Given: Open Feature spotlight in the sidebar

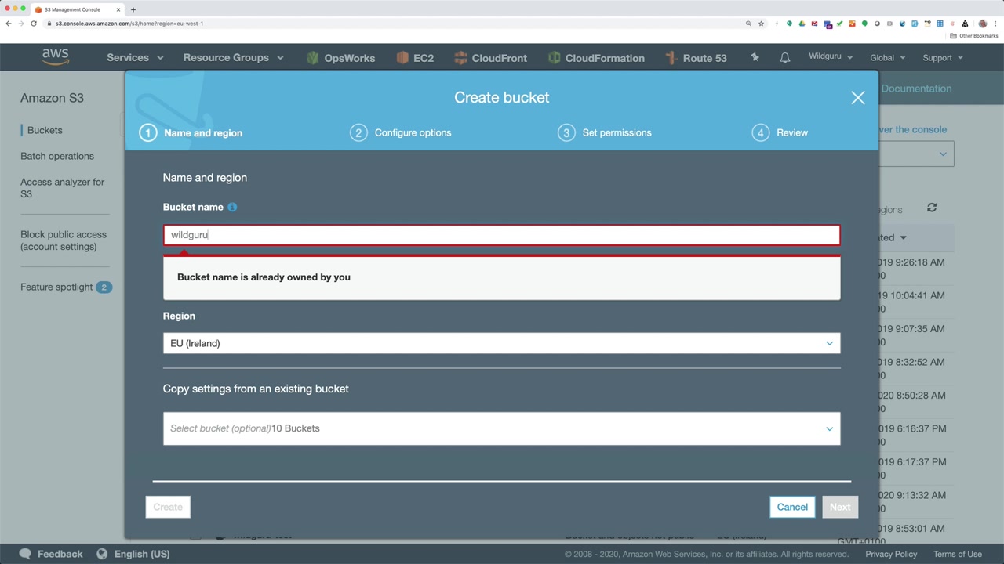Looking at the screenshot, I should [x=66, y=287].
